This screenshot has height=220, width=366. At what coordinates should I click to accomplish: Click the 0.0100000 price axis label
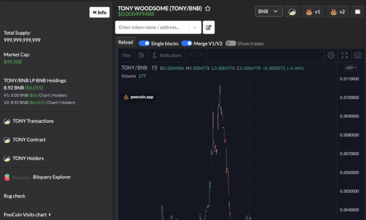click(x=349, y=97)
